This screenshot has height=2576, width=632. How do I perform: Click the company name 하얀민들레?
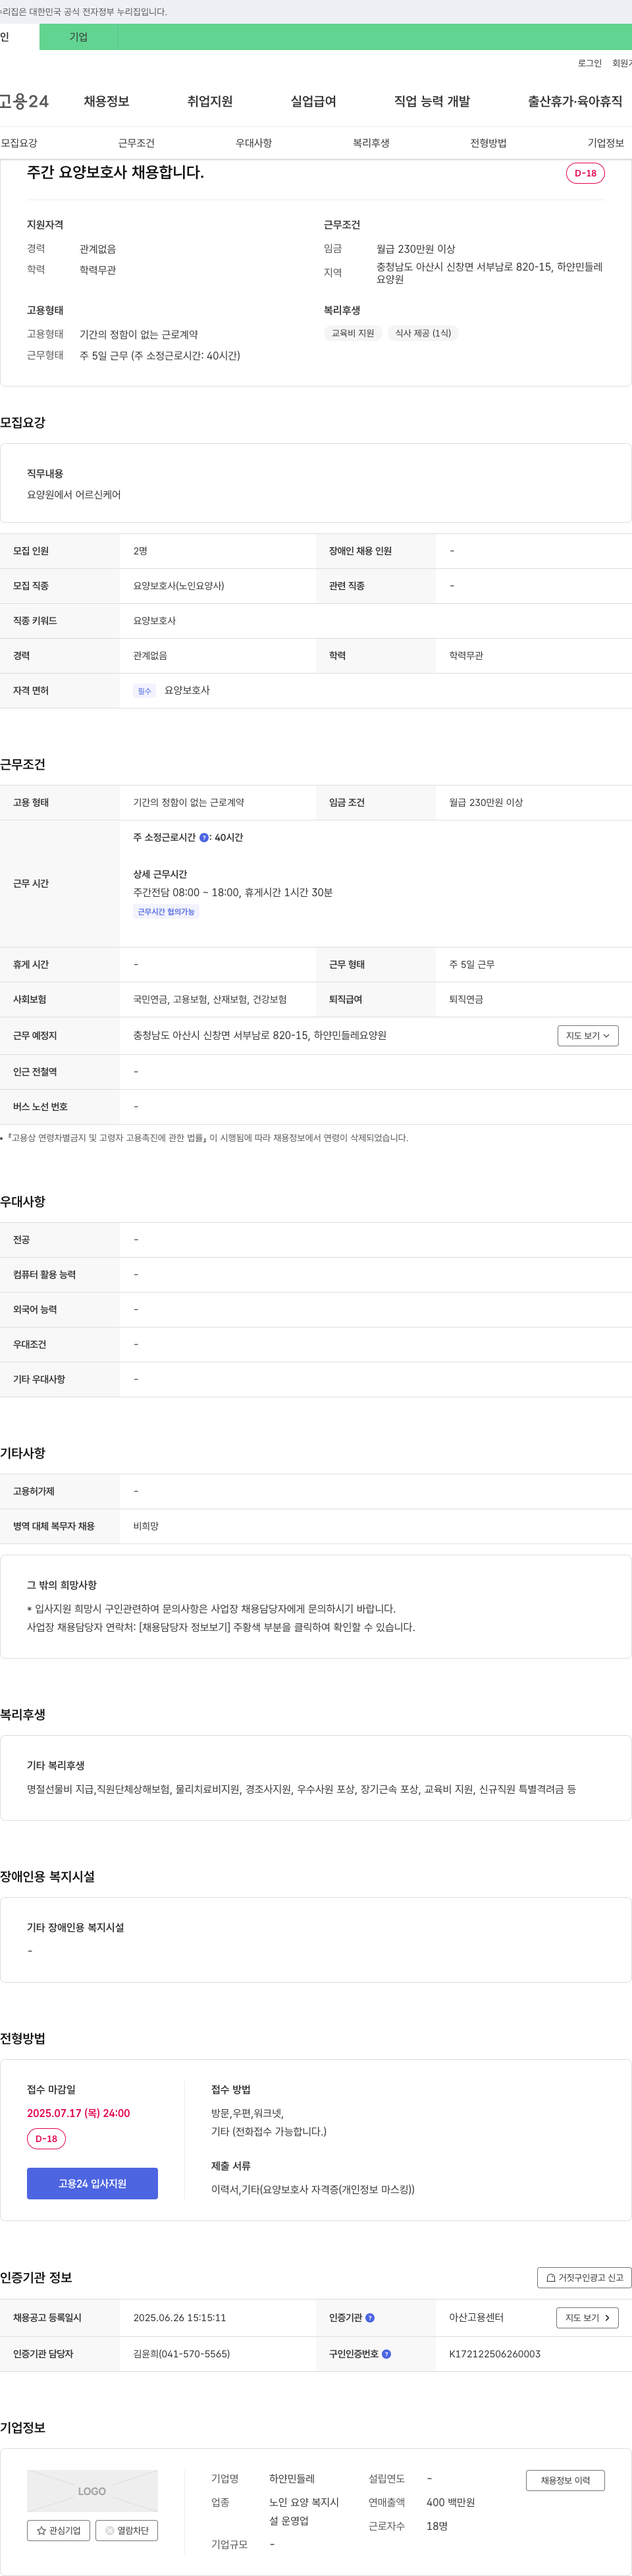tap(291, 2479)
